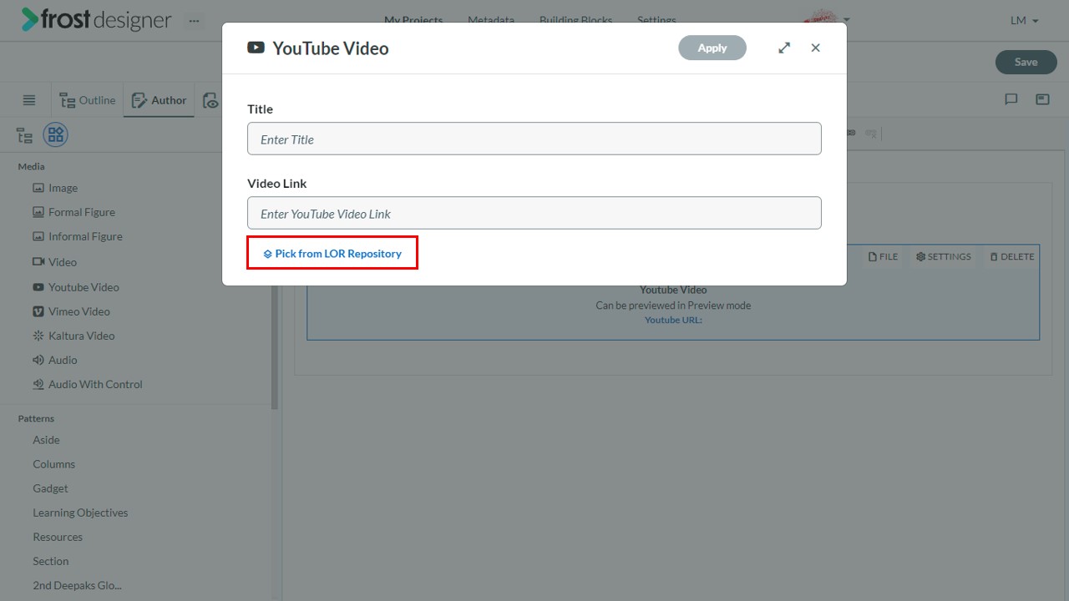Click the Youtube Video play icon

tap(38, 287)
